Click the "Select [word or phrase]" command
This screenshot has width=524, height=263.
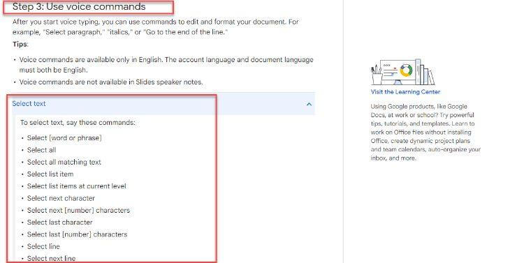[x=64, y=138]
